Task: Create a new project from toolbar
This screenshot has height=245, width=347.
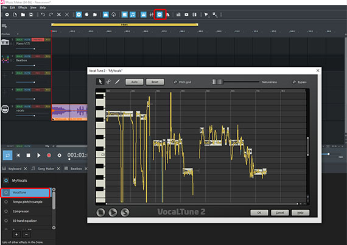Action: click(15, 15)
